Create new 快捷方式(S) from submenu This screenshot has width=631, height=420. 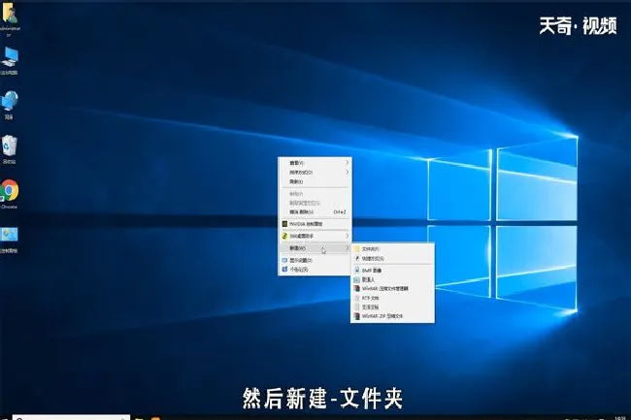392,258
